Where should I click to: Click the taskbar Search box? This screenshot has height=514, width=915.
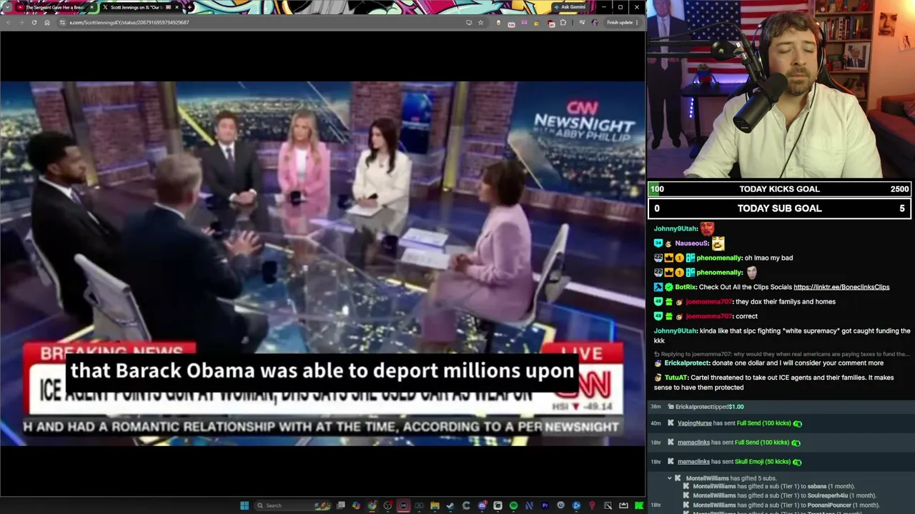point(292,505)
